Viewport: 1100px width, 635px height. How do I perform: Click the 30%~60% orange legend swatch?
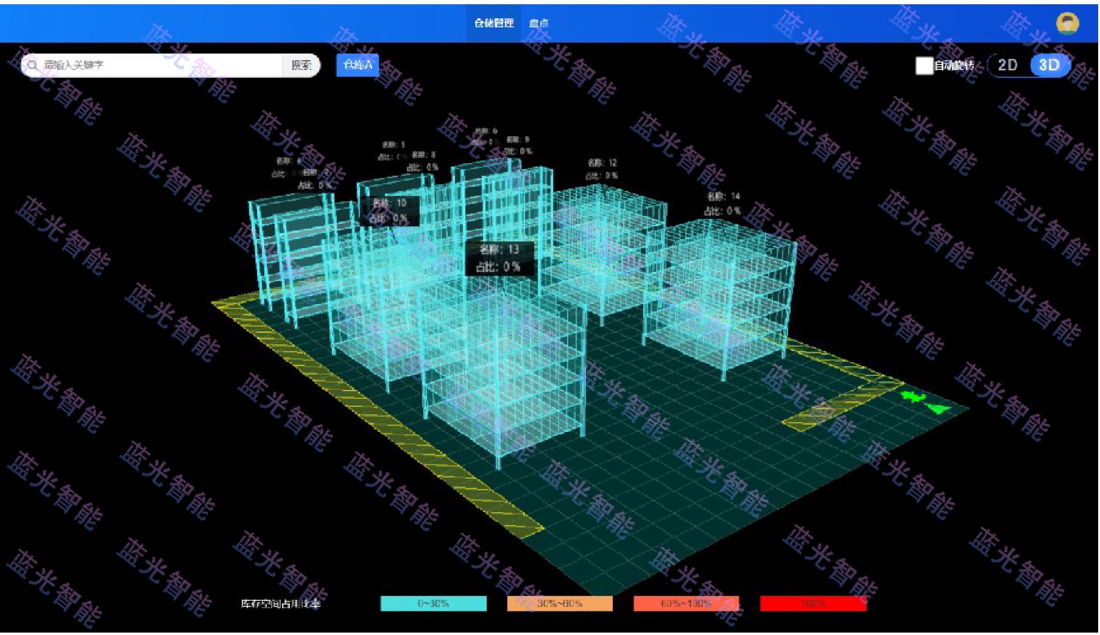(560, 603)
